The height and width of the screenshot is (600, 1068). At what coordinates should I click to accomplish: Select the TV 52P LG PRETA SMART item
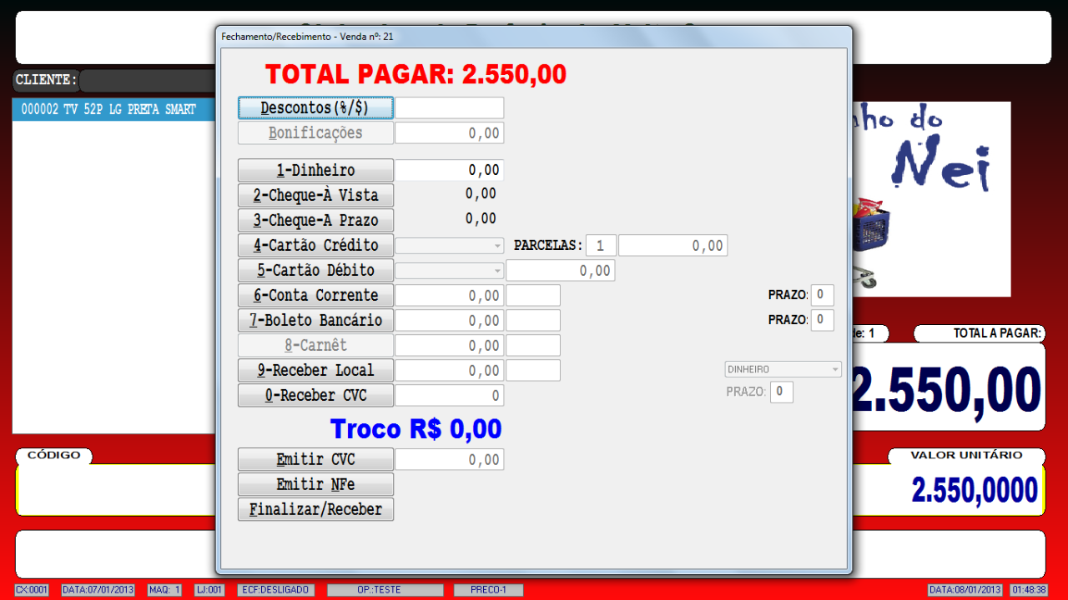tap(108, 110)
